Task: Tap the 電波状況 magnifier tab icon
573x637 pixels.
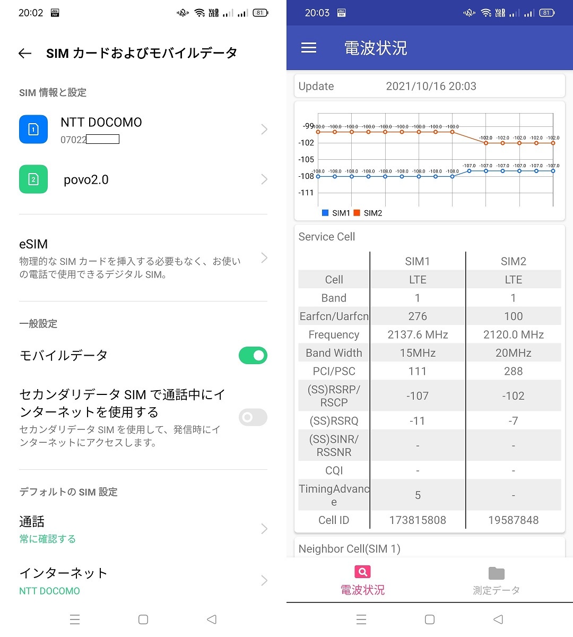Action: (x=362, y=572)
